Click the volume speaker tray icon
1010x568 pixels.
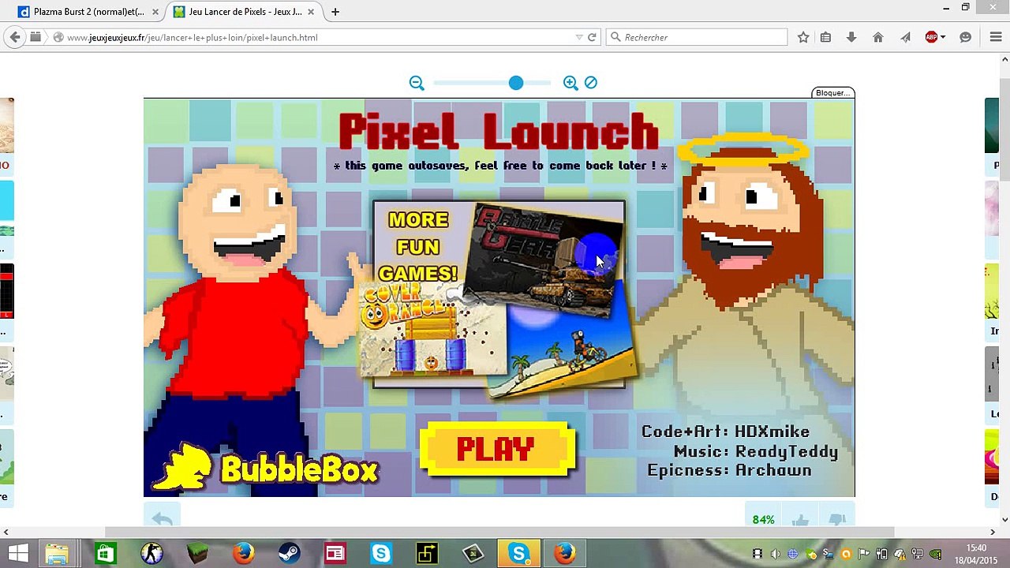tap(775, 554)
